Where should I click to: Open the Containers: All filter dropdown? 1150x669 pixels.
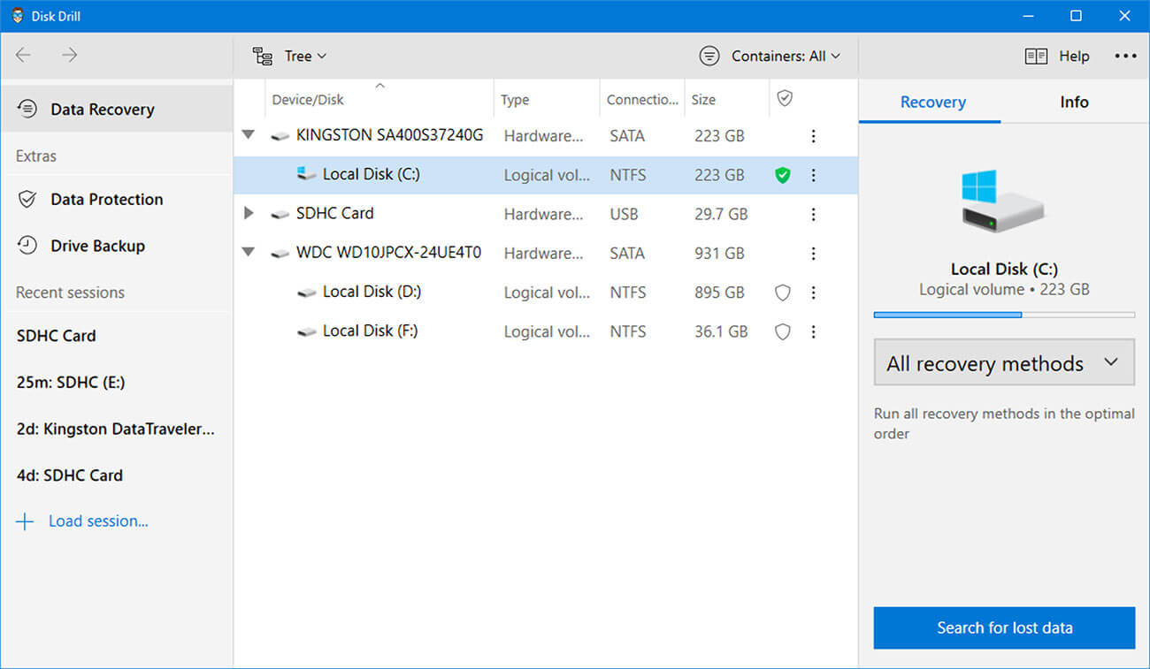tap(769, 56)
